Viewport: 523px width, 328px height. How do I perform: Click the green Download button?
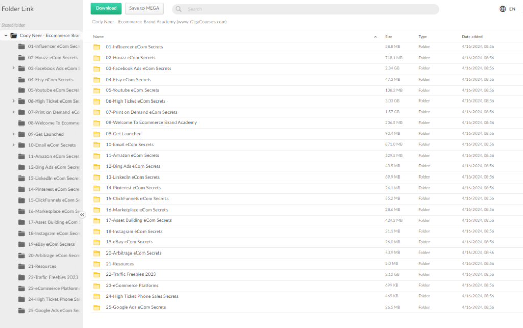pos(106,8)
